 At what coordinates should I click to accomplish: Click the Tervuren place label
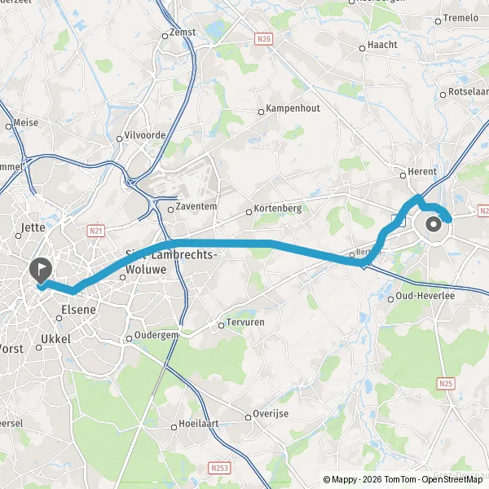(x=245, y=322)
